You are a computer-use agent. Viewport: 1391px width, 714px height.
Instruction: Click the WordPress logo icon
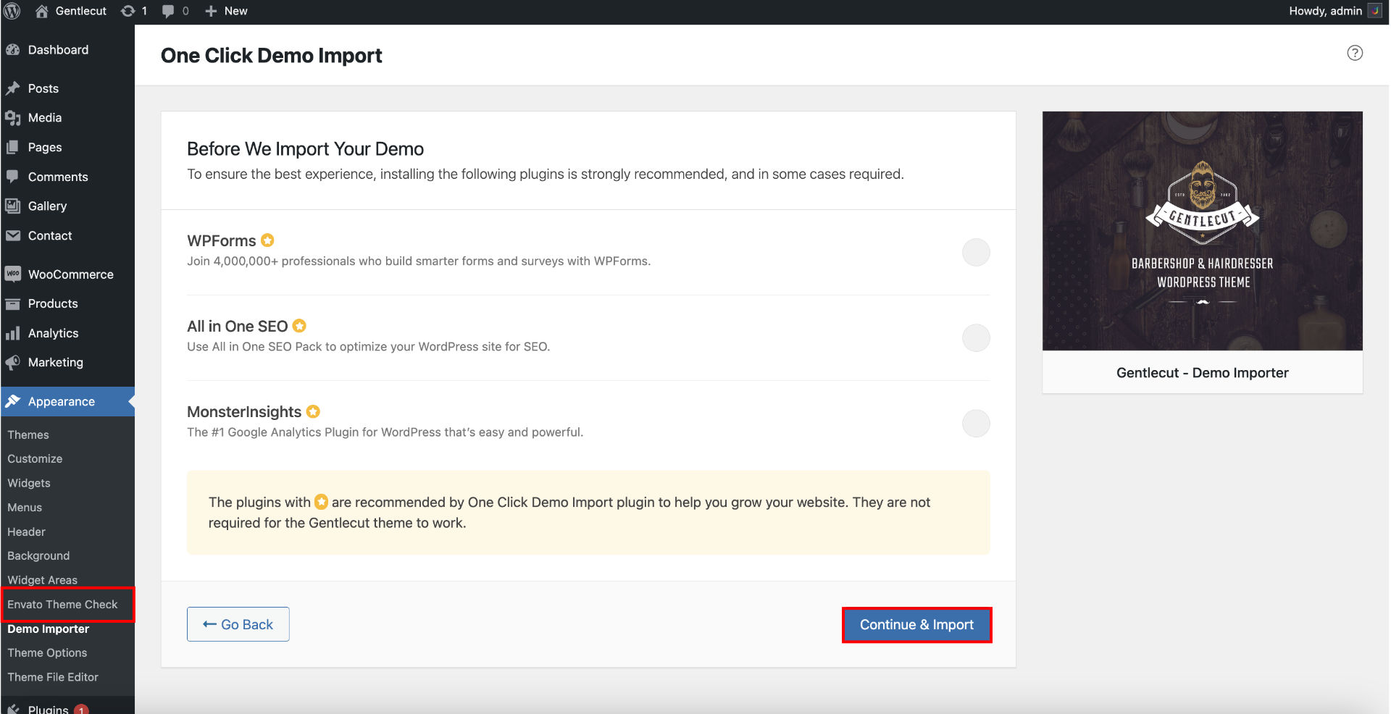pos(12,11)
